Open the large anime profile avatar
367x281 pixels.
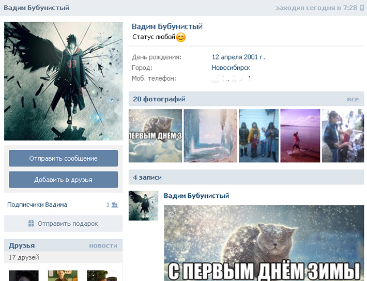tap(64, 81)
